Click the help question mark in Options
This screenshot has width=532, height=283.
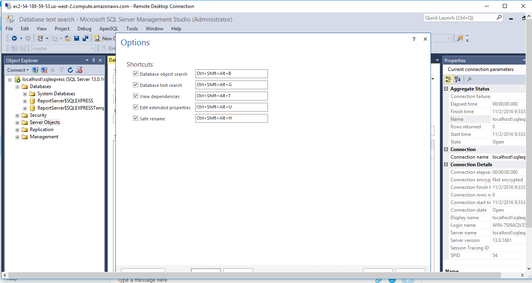pyautogui.click(x=414, y=39)
